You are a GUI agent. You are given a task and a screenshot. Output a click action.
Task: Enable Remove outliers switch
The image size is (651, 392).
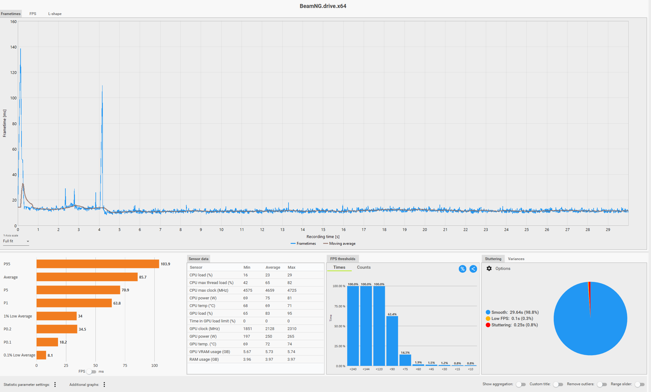[x=602, y=384]
